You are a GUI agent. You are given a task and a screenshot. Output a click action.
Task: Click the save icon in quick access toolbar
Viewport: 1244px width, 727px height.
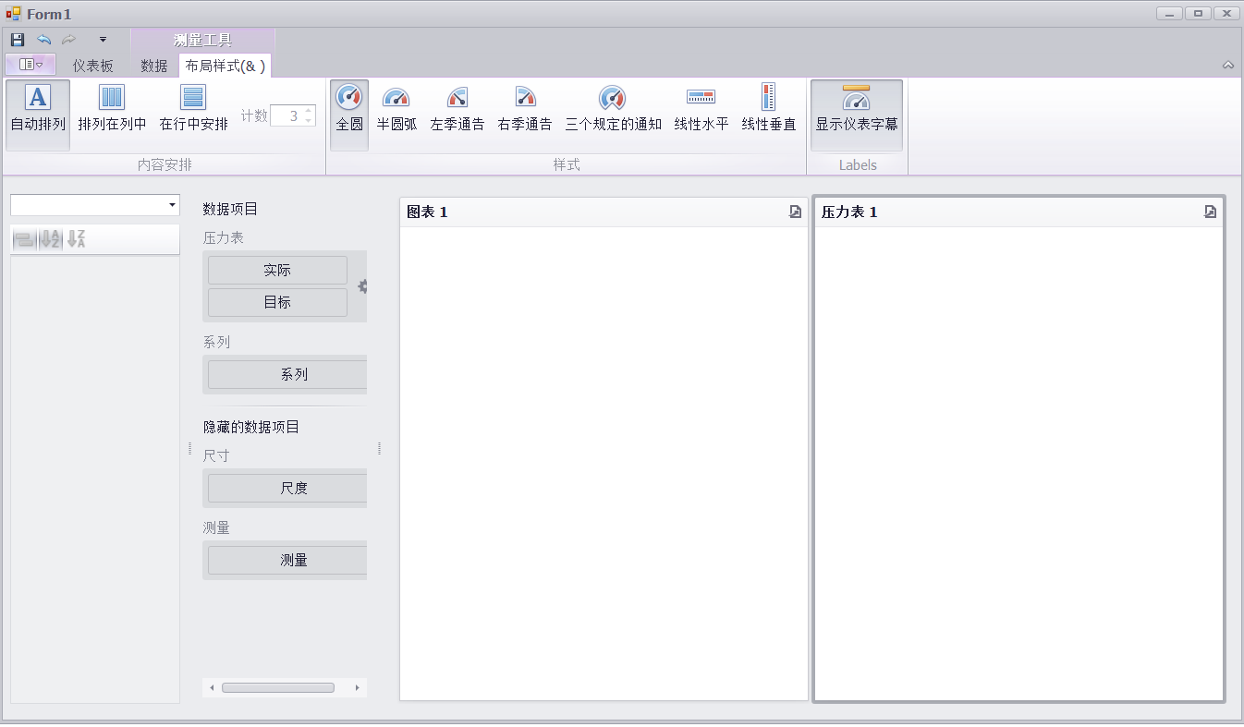18,40
